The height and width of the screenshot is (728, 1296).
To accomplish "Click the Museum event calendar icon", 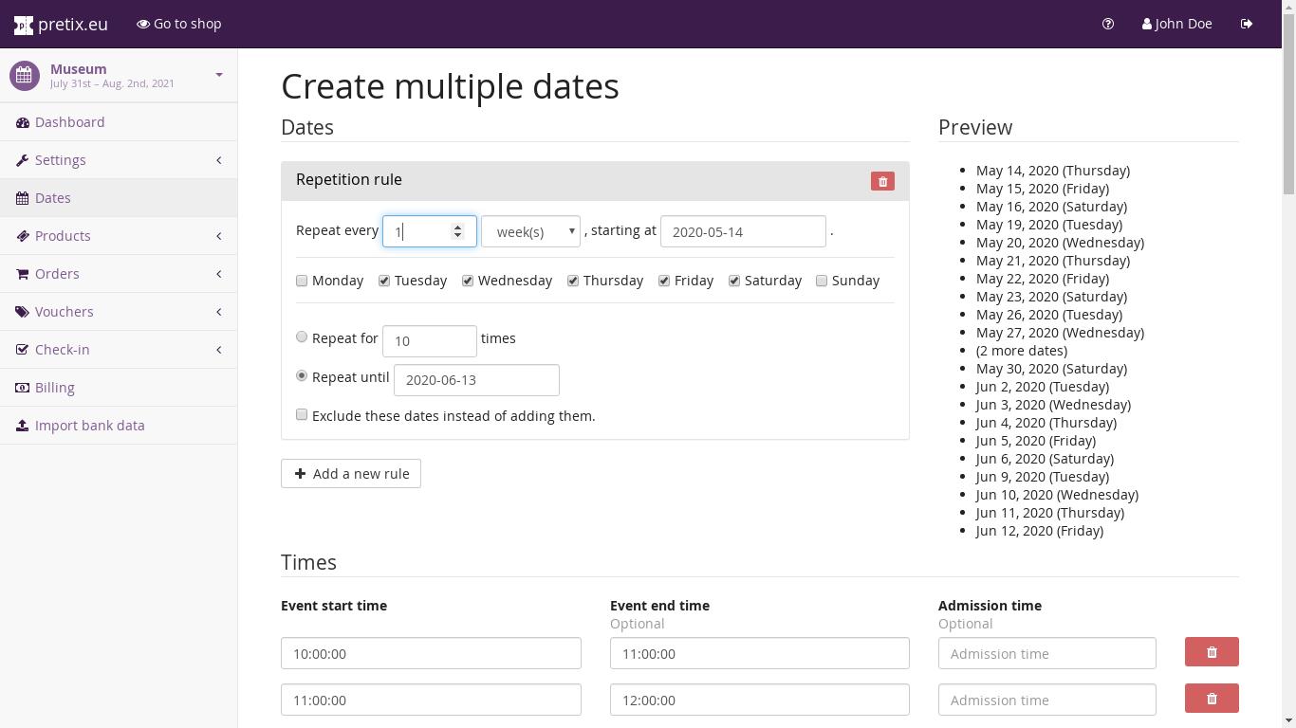I will [x=25, y=76].
